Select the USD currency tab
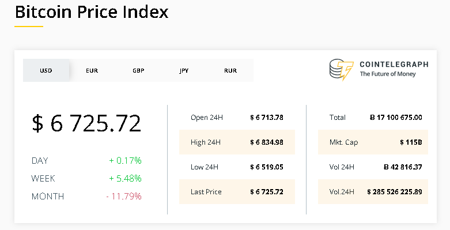450x230 pixels. click(46, 70)
